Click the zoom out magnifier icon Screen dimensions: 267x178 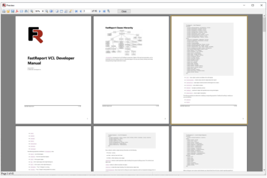[x=46, y=11]
